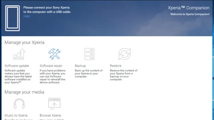
Task: Click the Software repair title text
Action: (x=51, y=66)
